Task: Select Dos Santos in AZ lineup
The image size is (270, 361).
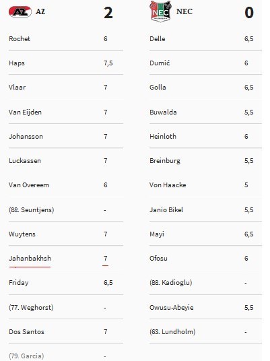Action: pyautogui.click(x=26, y=332)
